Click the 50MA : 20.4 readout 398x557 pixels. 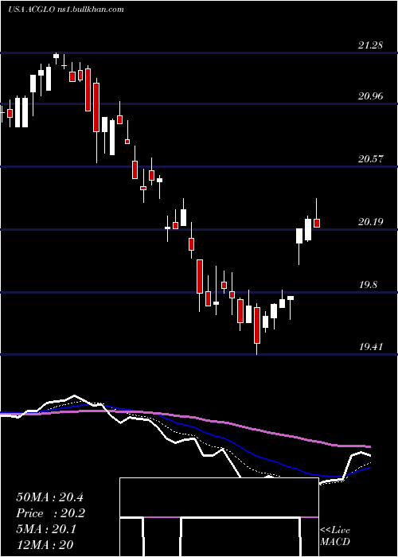(x=49, y=497)
